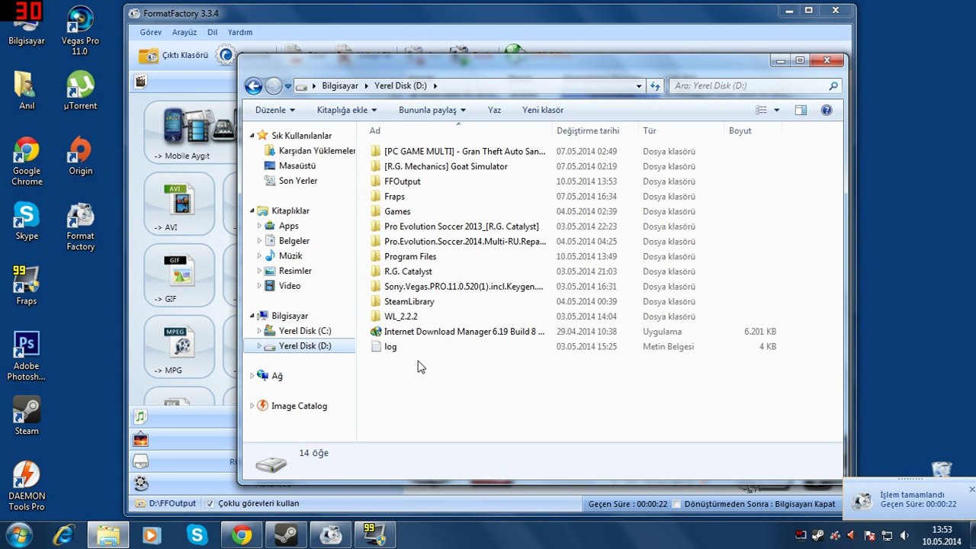Click Çıktı Klasörü in FormatFactory toolbar
The width and height of the screenshot is (976, 549).
(x=174, y=55)
